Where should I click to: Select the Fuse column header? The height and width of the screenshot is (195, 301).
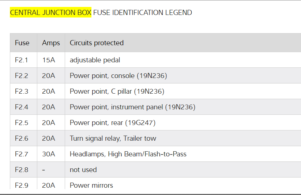coord(22,43)
